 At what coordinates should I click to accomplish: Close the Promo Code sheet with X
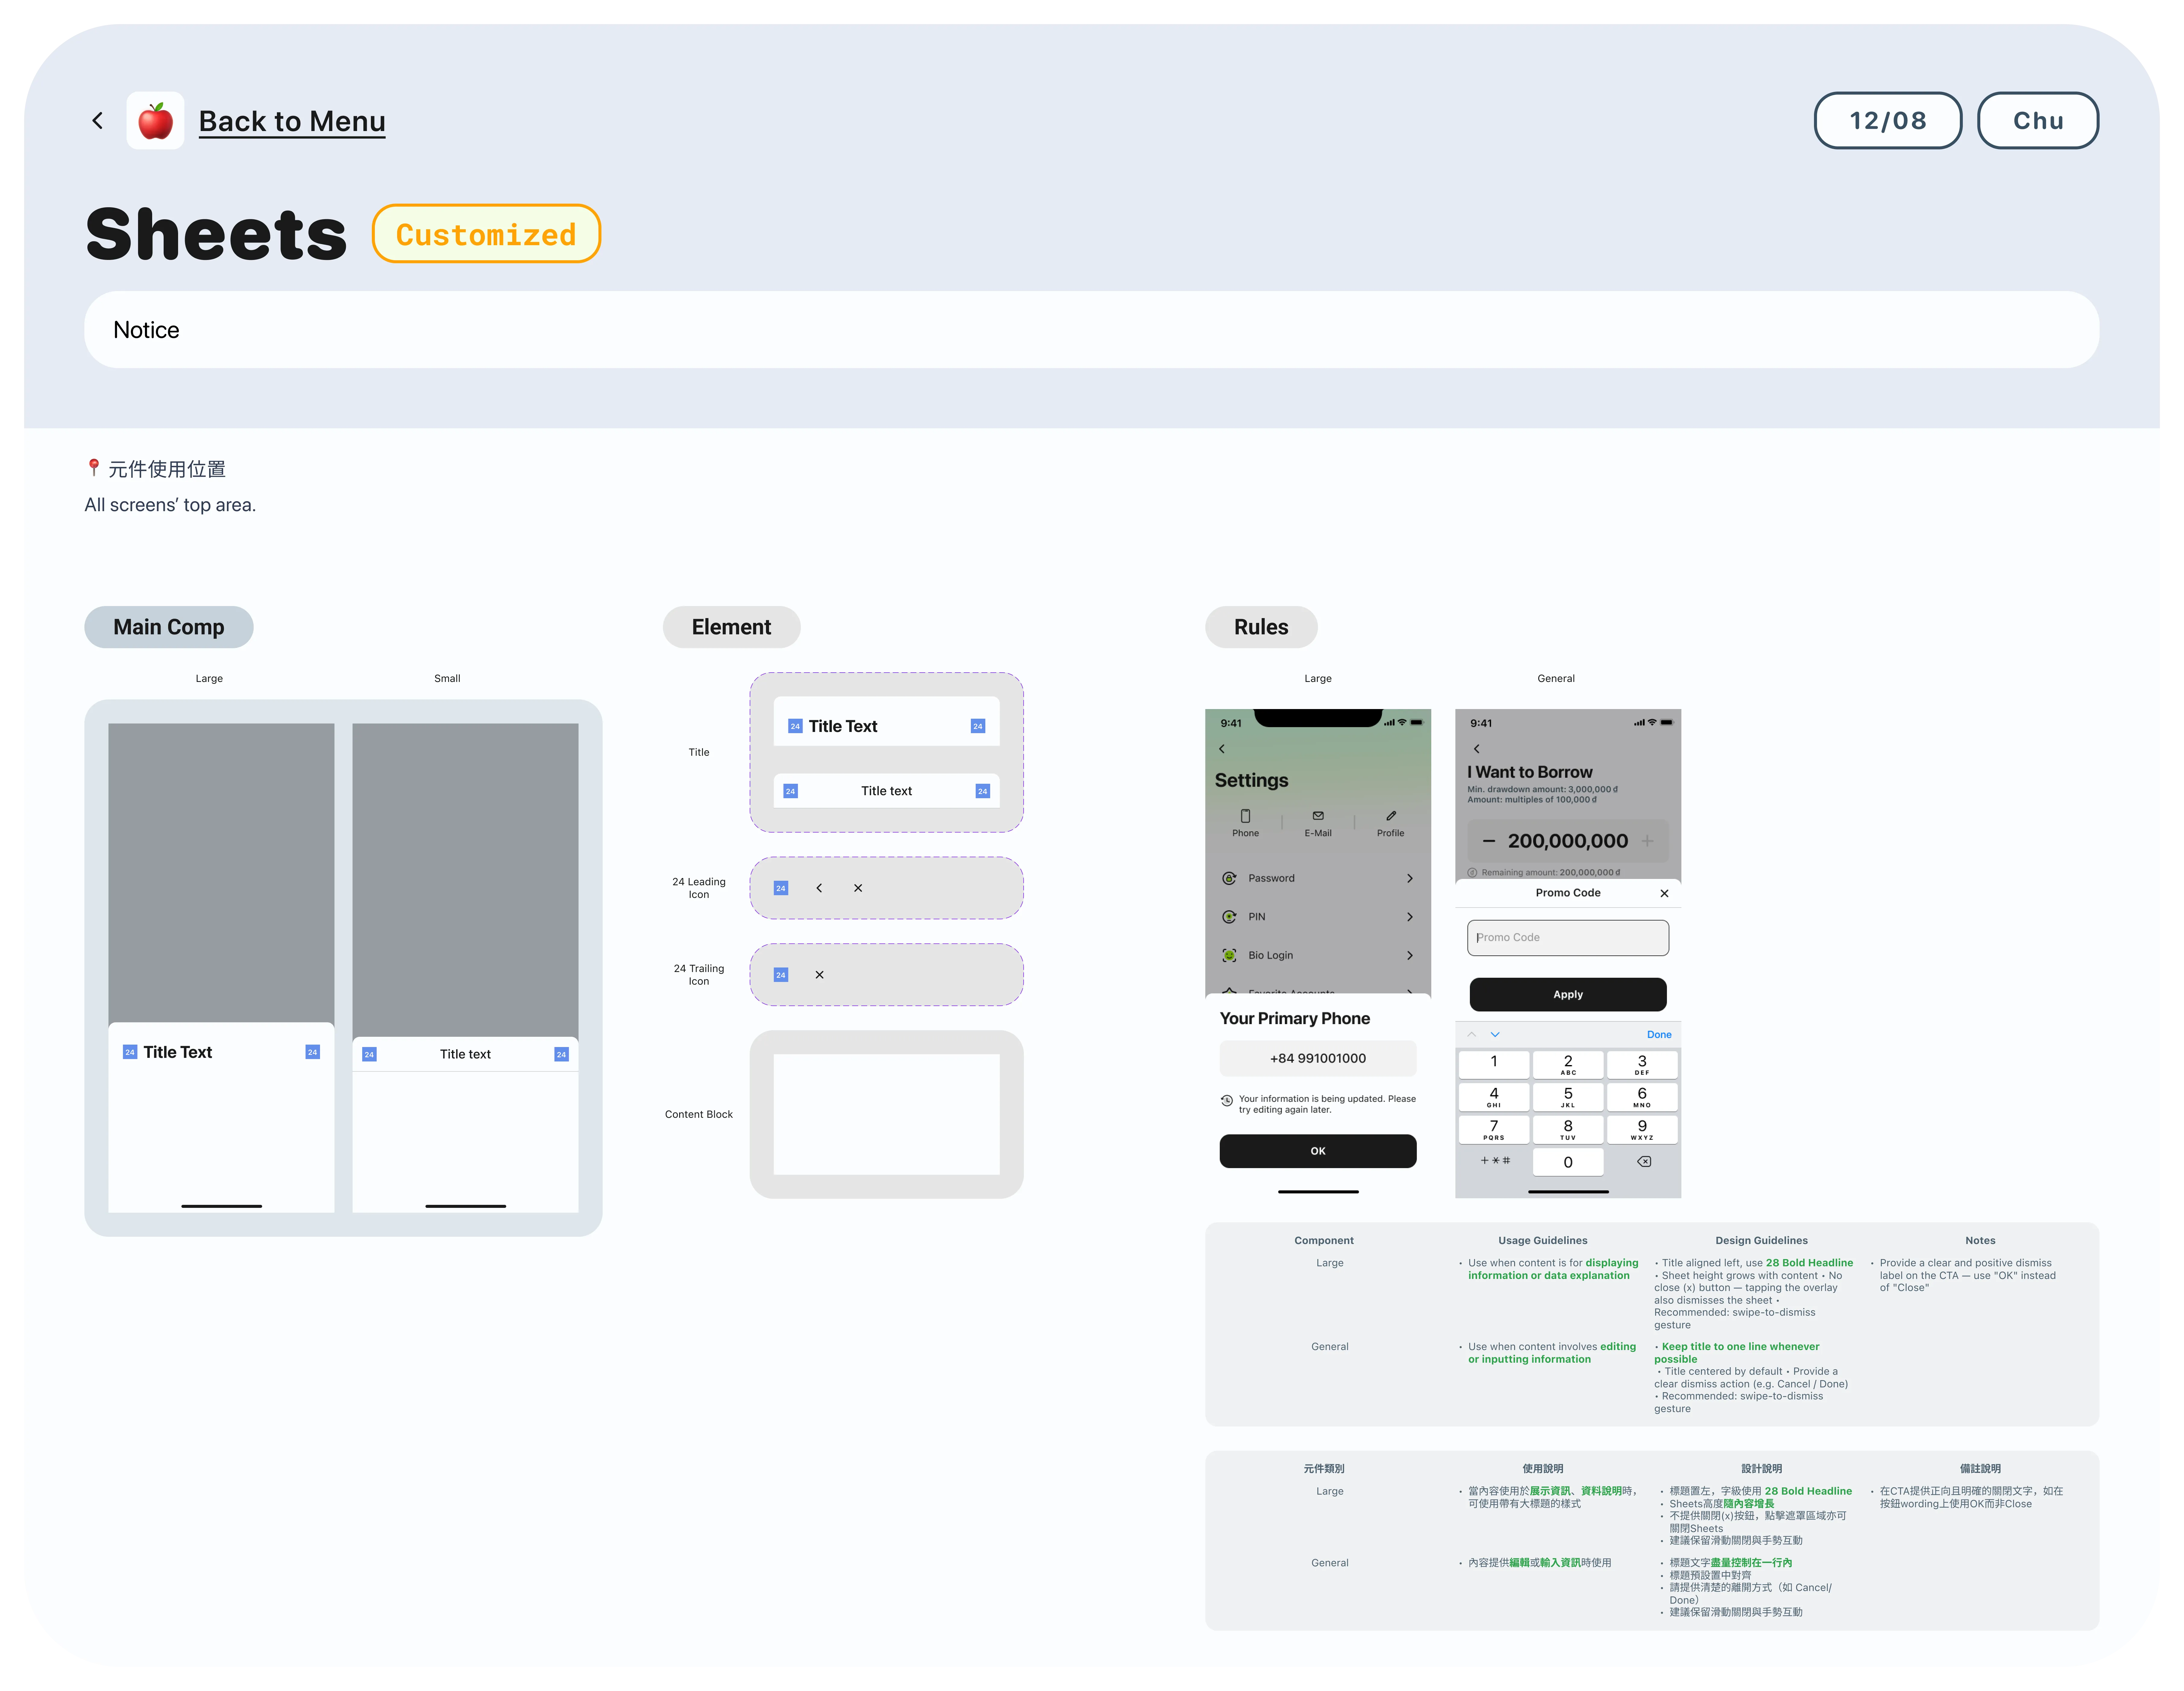[x=1664, y=893]
